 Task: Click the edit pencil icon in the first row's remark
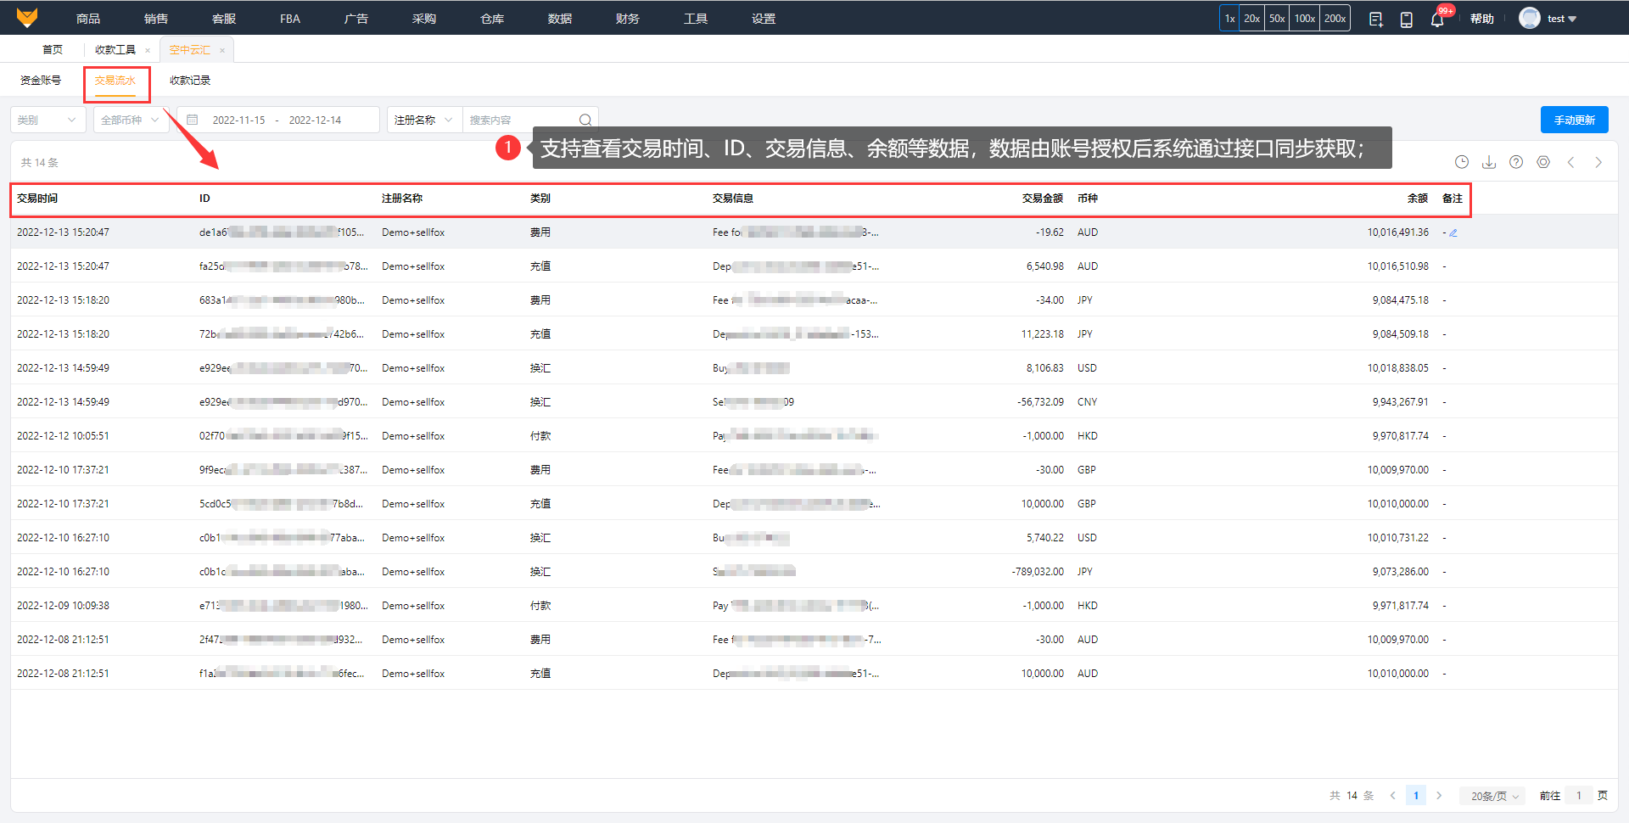click(x=1453, y=232)
